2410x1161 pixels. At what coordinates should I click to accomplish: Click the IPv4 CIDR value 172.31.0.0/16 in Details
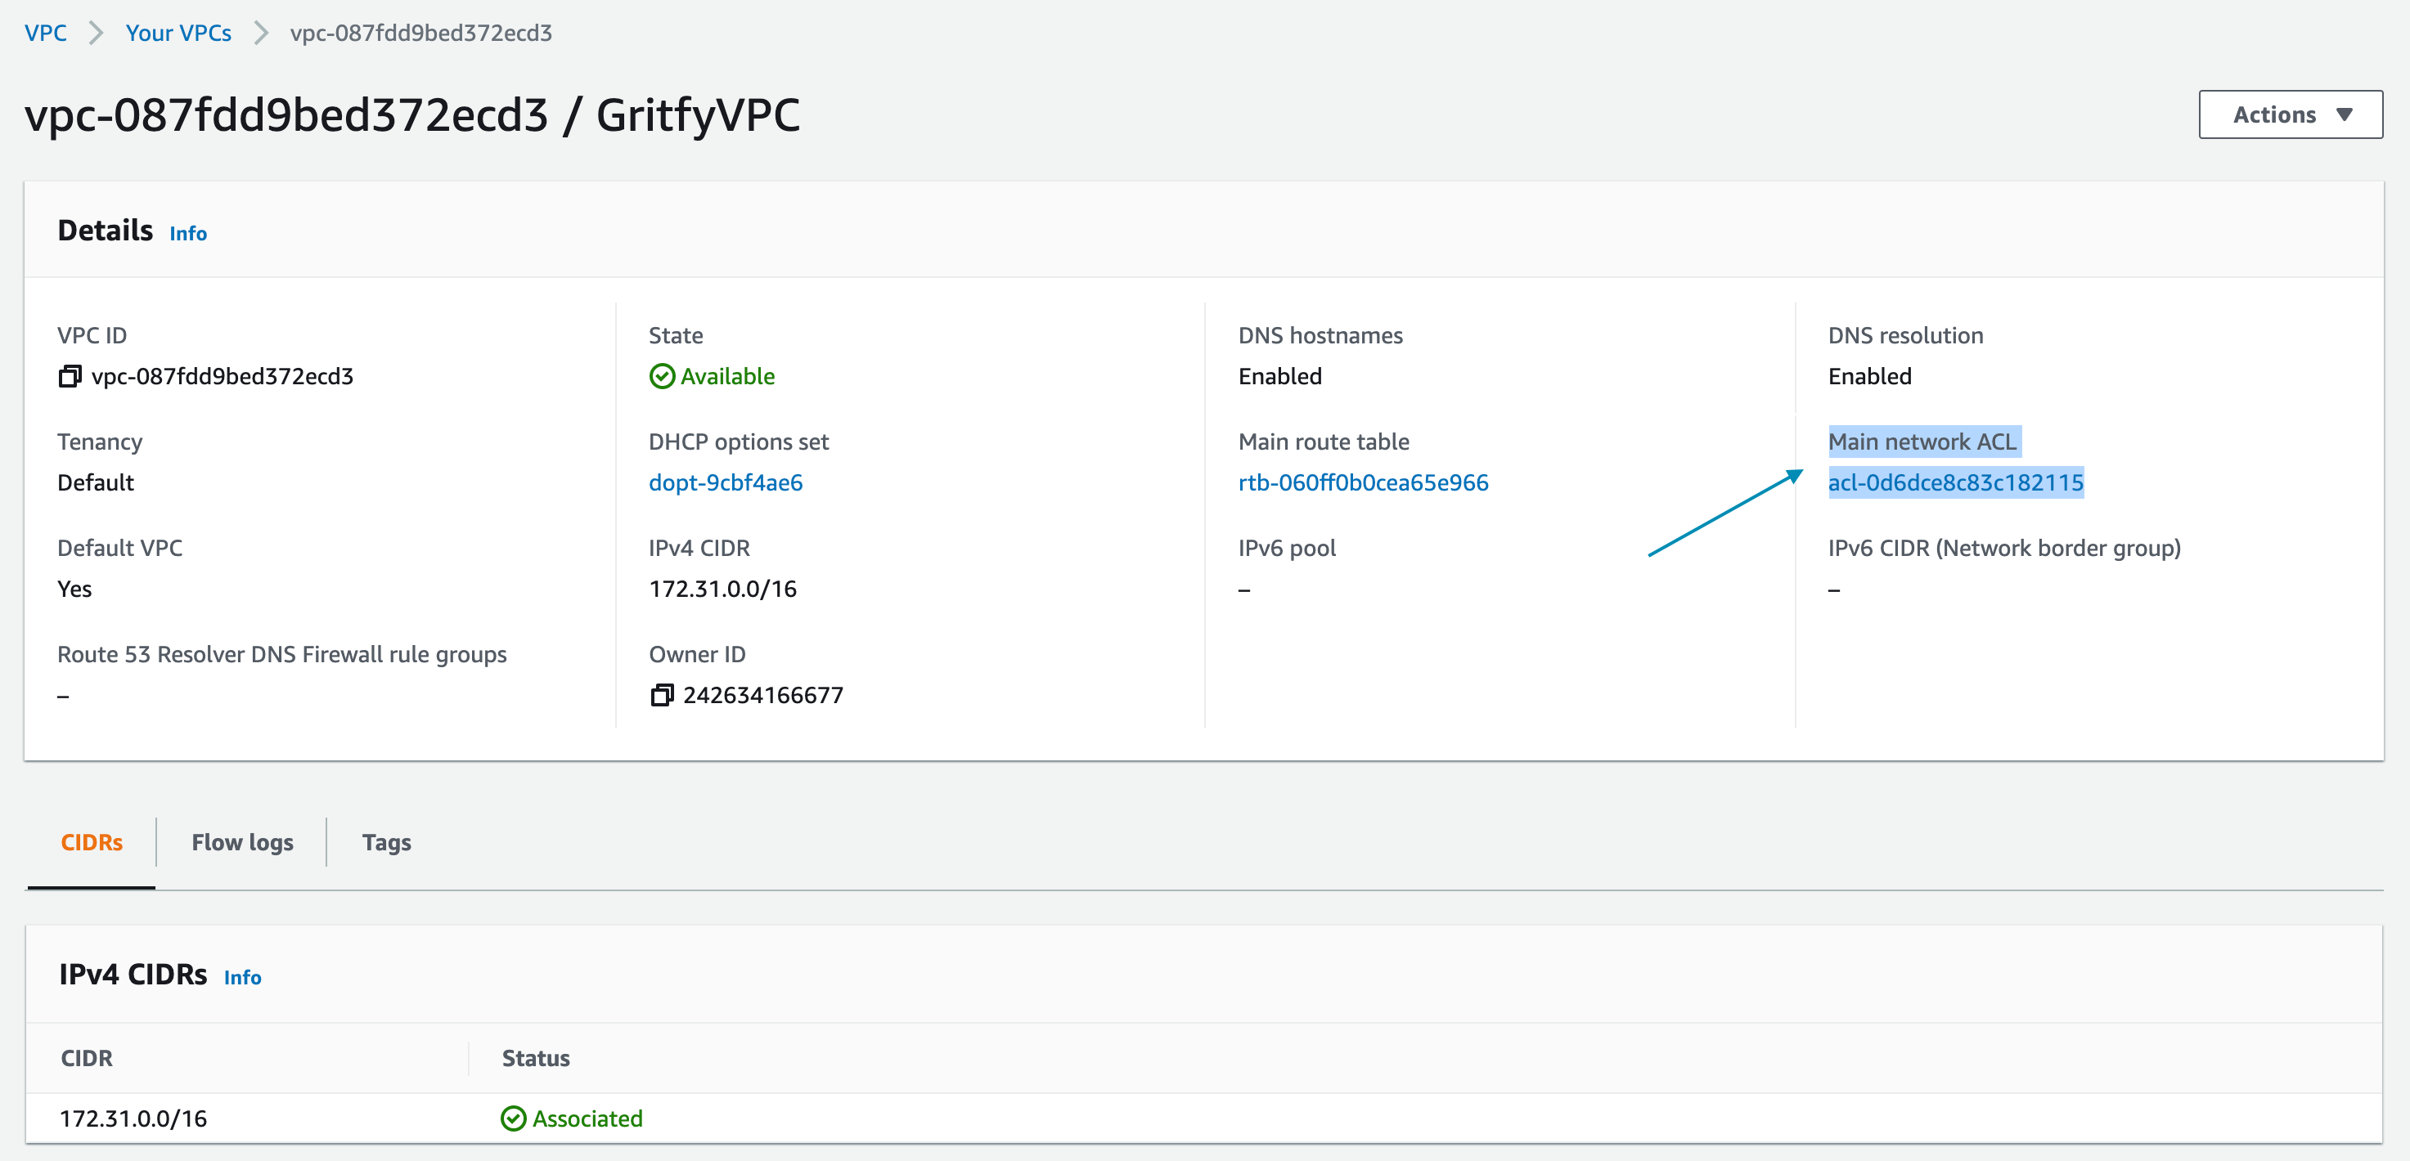pyautogui.click(x=723, y=589)
